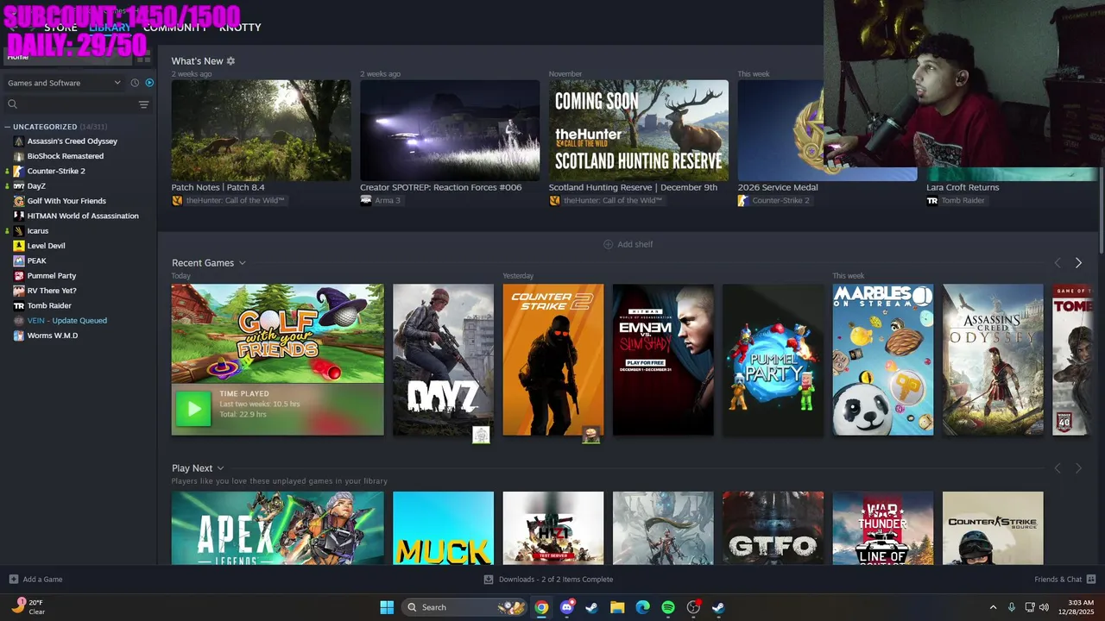
Task: Open the COMMUNITY tab
Action: click(x=175, y=28)
